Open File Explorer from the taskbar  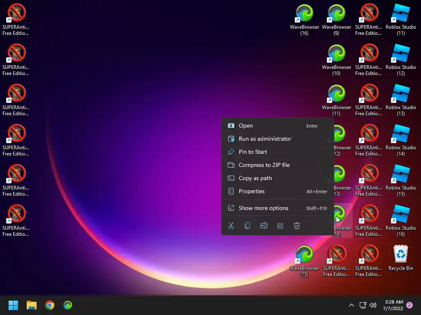coord(31,305)
